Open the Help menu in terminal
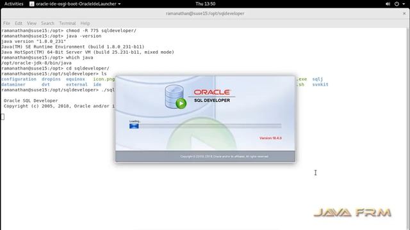Image resolution: width=410 pixels, height=230 pixels. (x=85, y=23)
